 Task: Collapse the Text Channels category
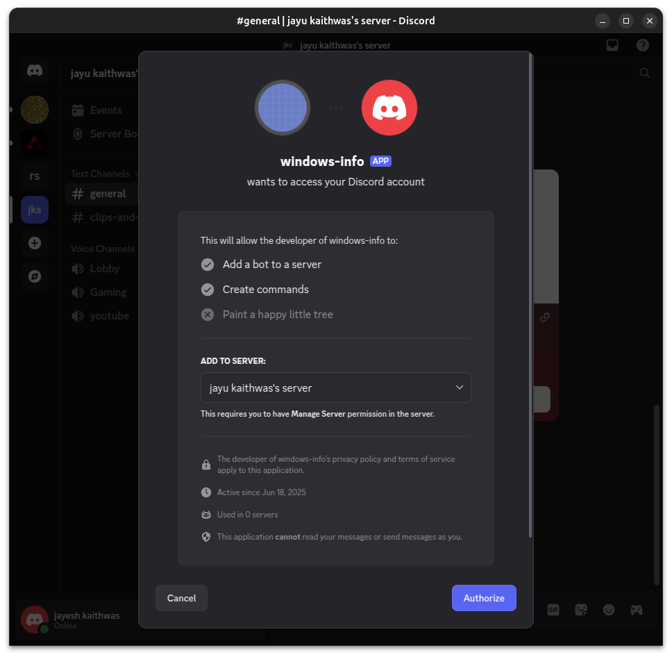(104, 174)
